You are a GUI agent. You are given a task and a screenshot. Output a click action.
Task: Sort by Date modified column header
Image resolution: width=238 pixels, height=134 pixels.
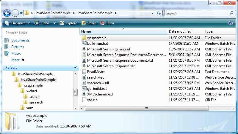pos(185,31)
